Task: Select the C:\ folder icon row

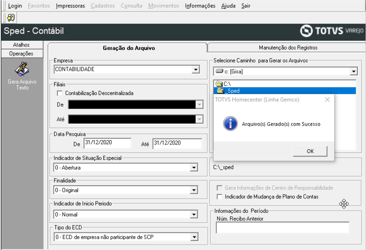Action: tap(285, 84)
